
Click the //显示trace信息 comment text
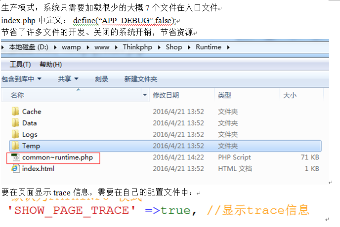(258, 210)
